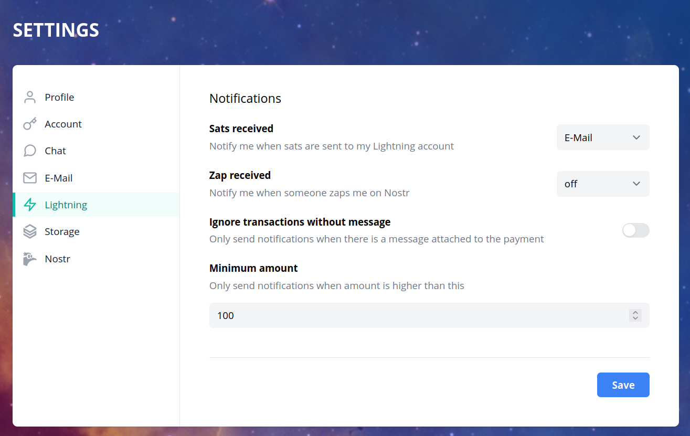
Task: Click the E-Mail envelope icon
Action: point(30,178)
